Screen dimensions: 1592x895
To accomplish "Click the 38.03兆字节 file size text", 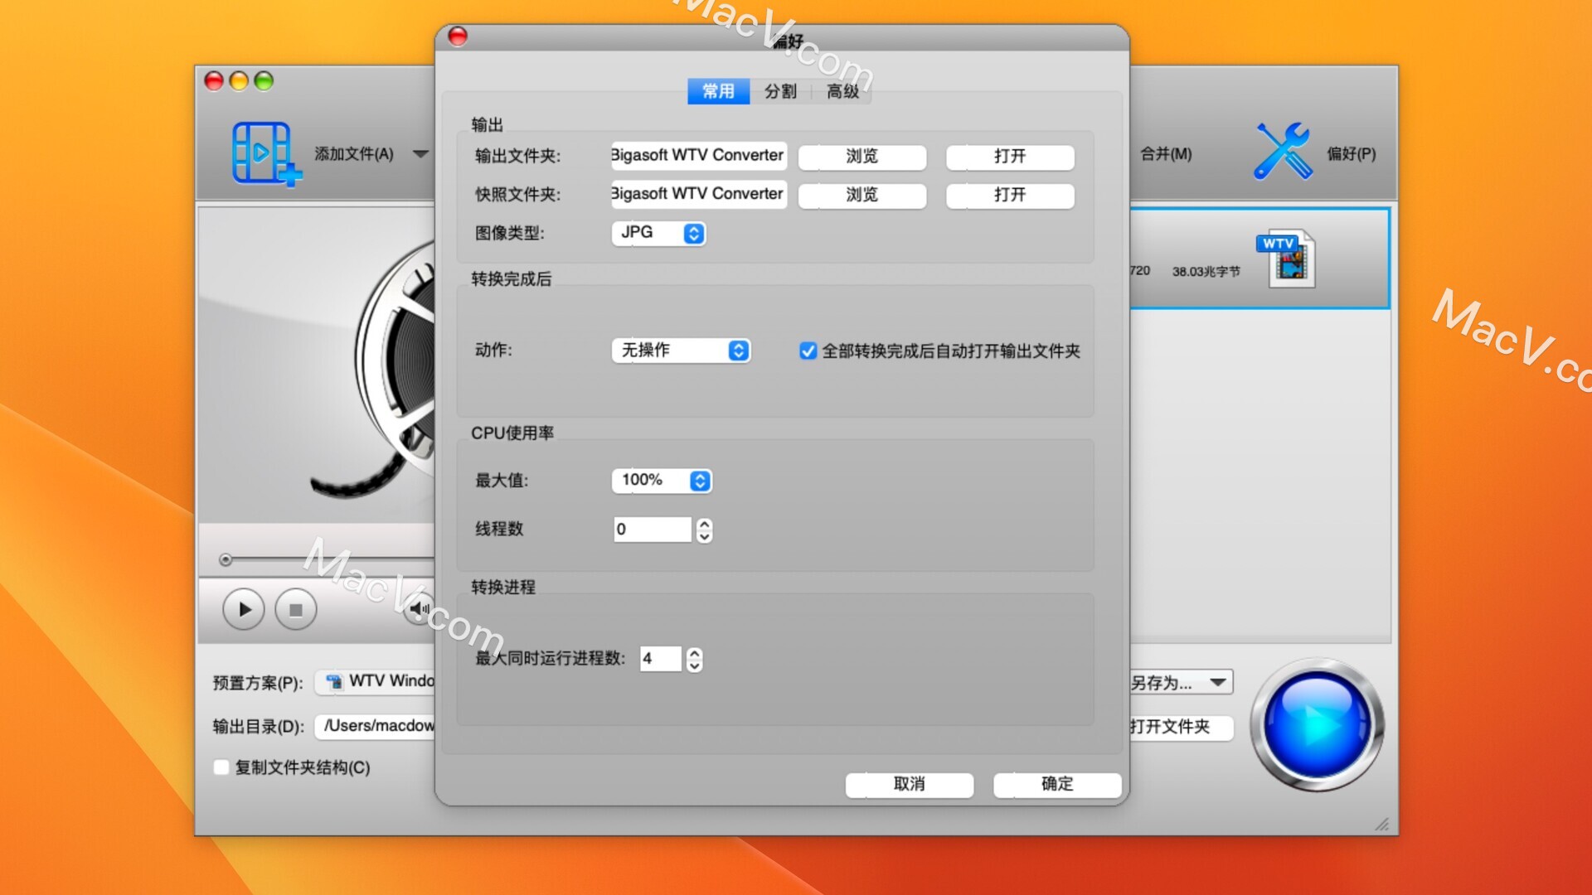I will coord(1206,272).
